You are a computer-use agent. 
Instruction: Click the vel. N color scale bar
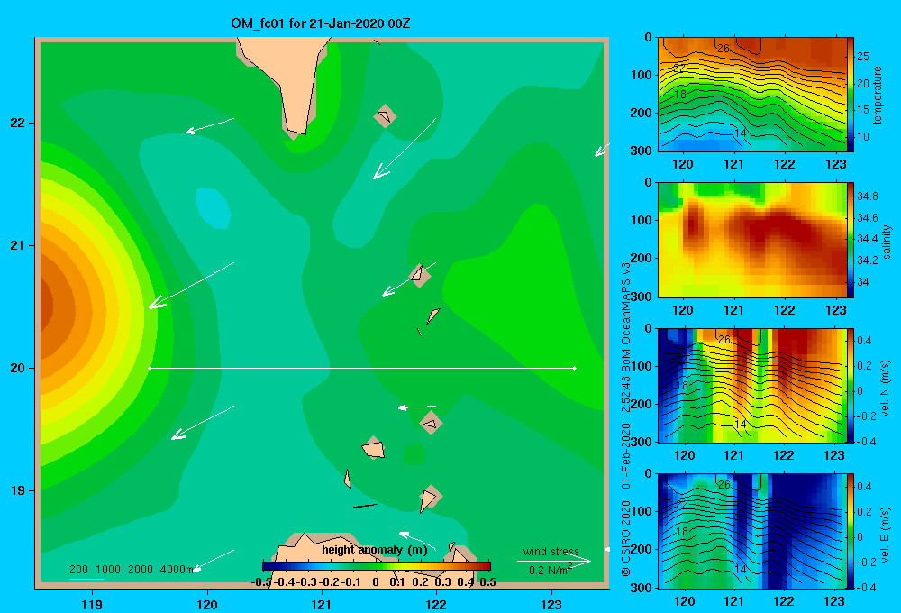tap(851, 385)
